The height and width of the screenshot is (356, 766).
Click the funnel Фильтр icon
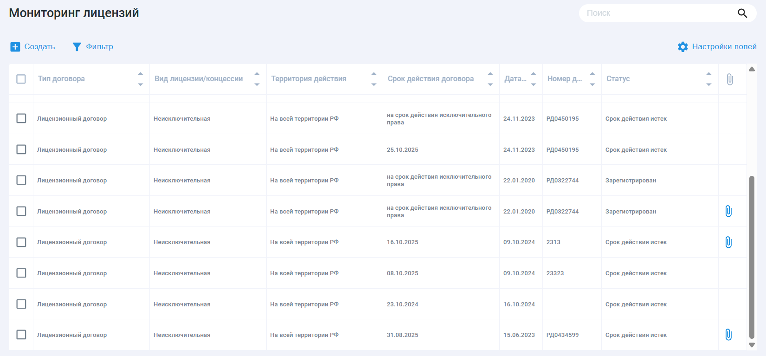[x=77, y=47]
